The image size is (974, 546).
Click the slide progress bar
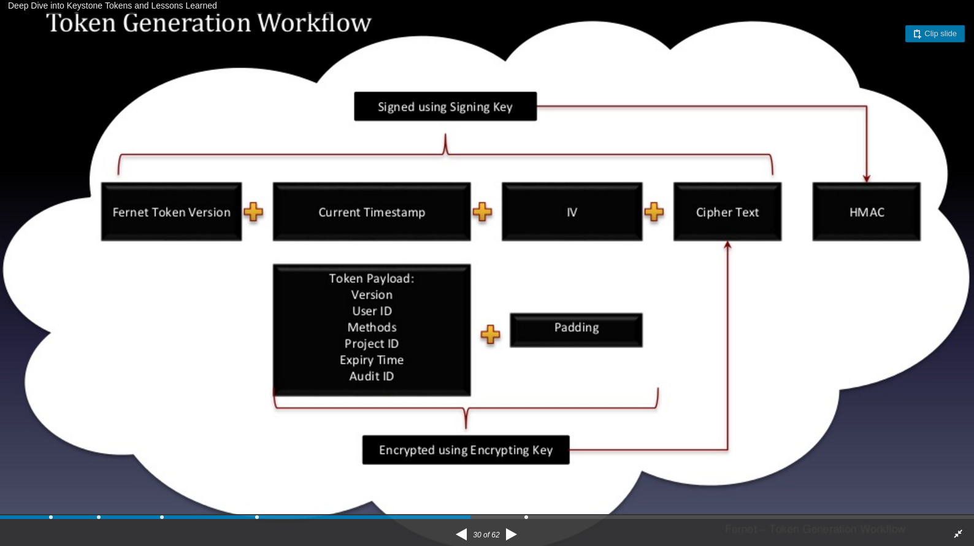point(487,517)
